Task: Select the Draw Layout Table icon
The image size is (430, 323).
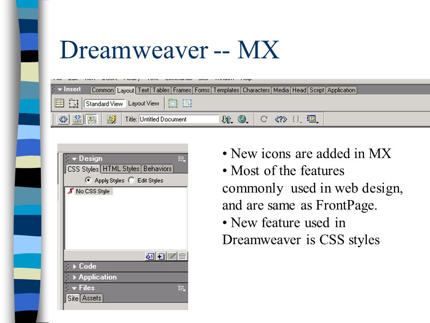Action: (172, 103)
